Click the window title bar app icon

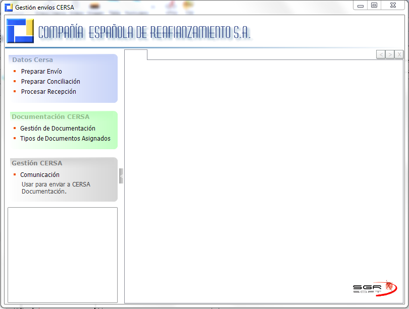click(9, 7)
